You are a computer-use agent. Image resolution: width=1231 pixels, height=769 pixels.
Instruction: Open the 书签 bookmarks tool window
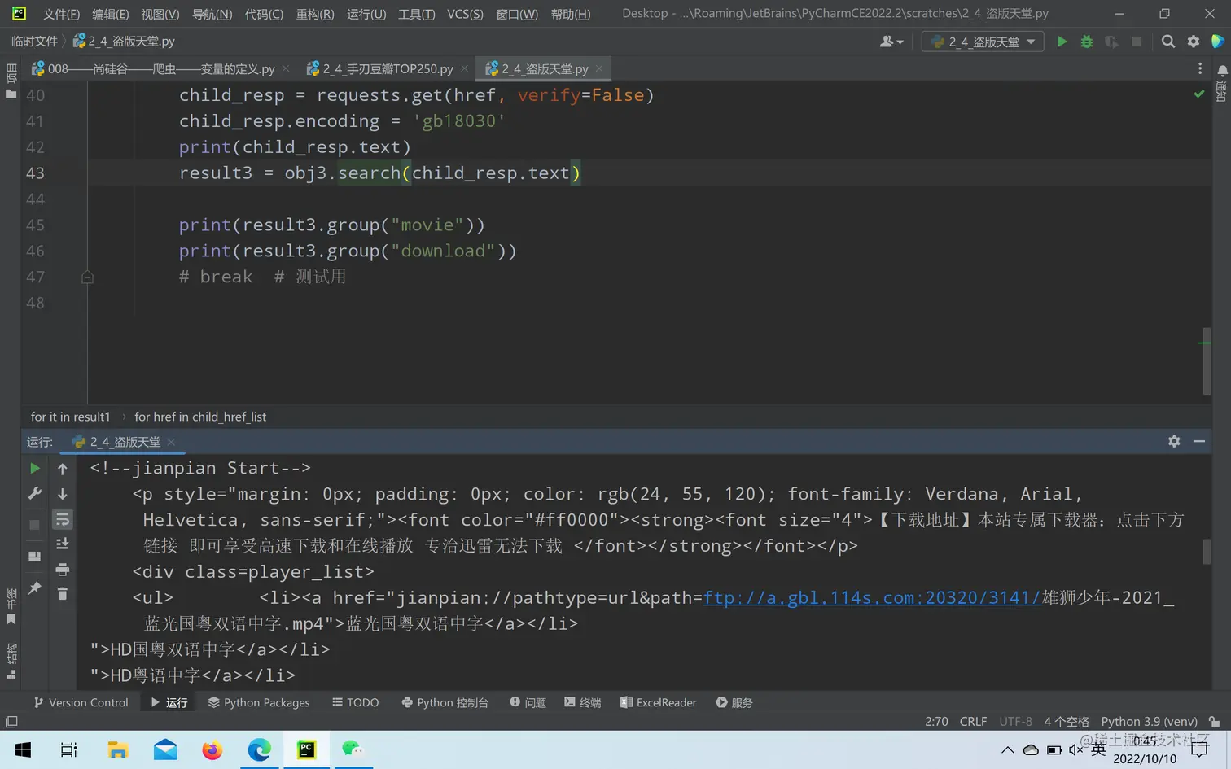11,607
